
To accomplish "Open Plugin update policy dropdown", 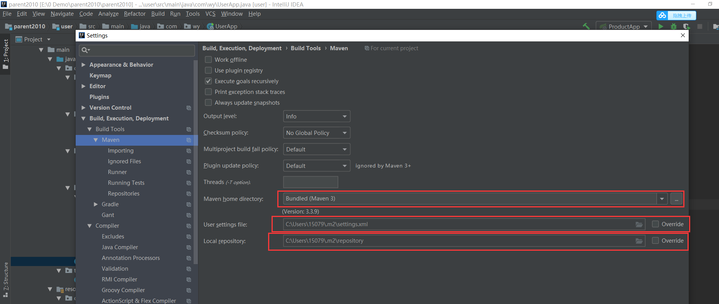I will coord(316,166).
